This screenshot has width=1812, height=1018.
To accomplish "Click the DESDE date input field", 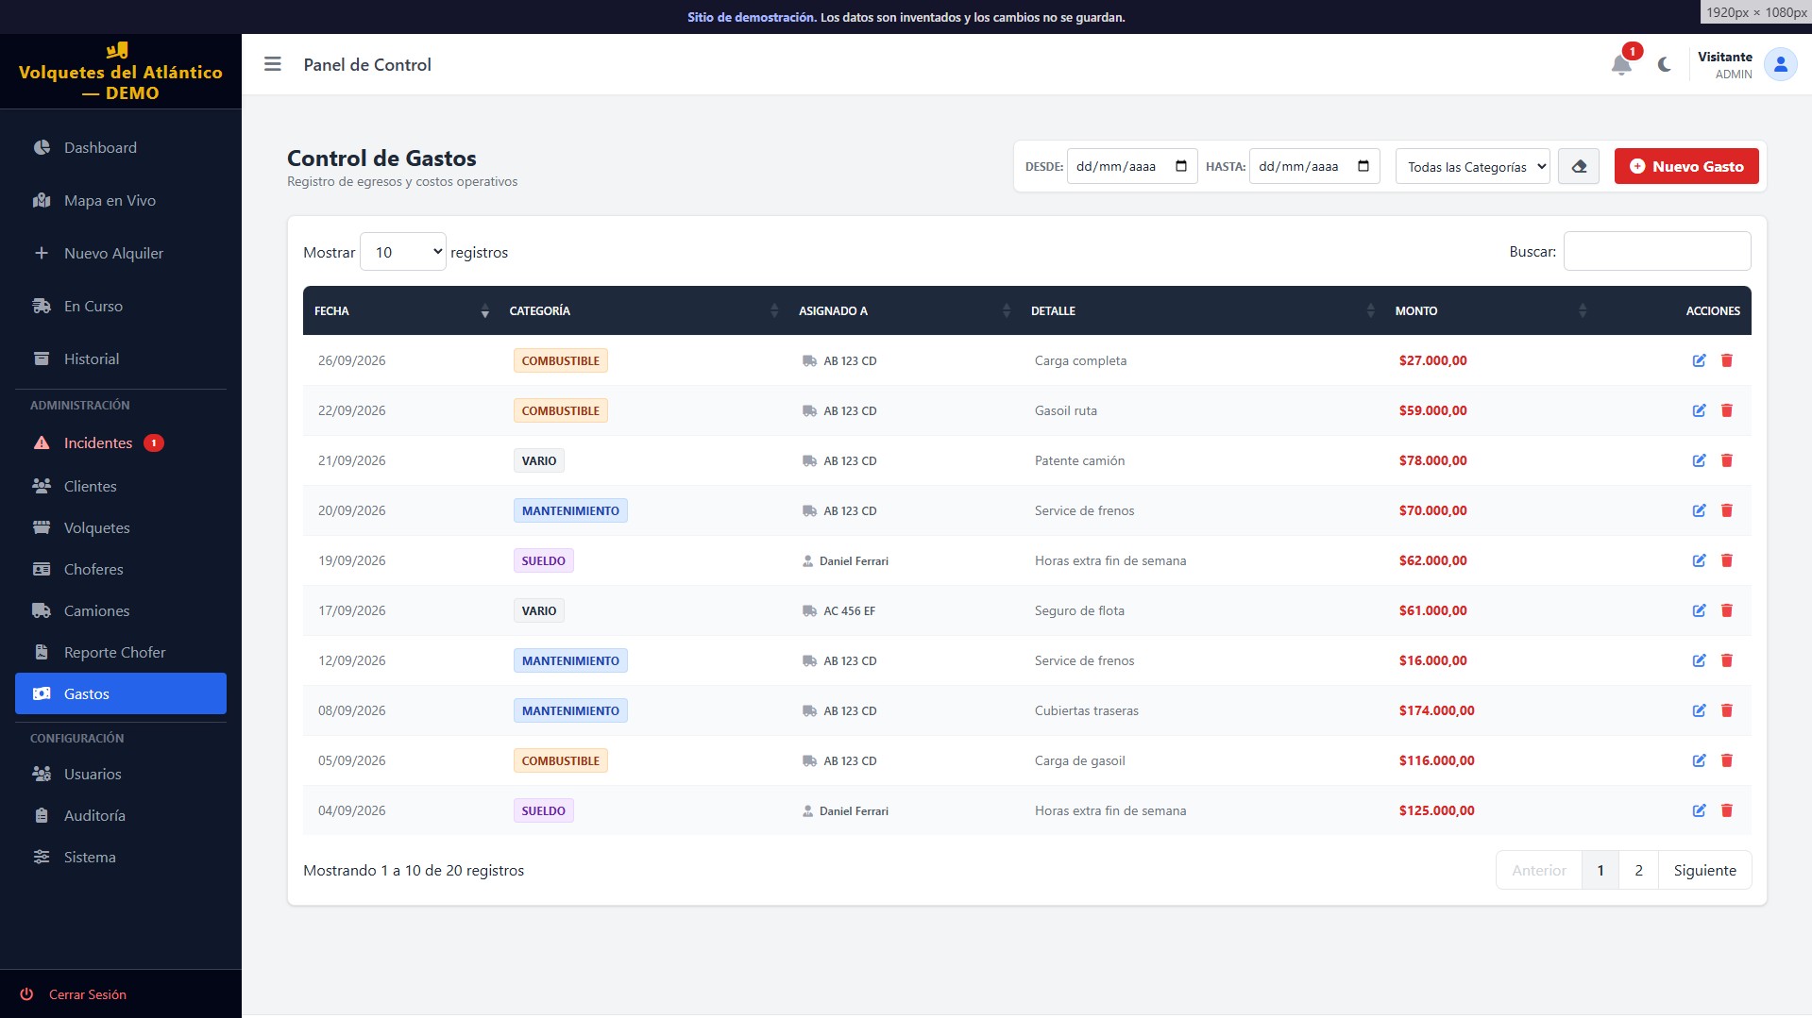I will tap(1132, 166).
